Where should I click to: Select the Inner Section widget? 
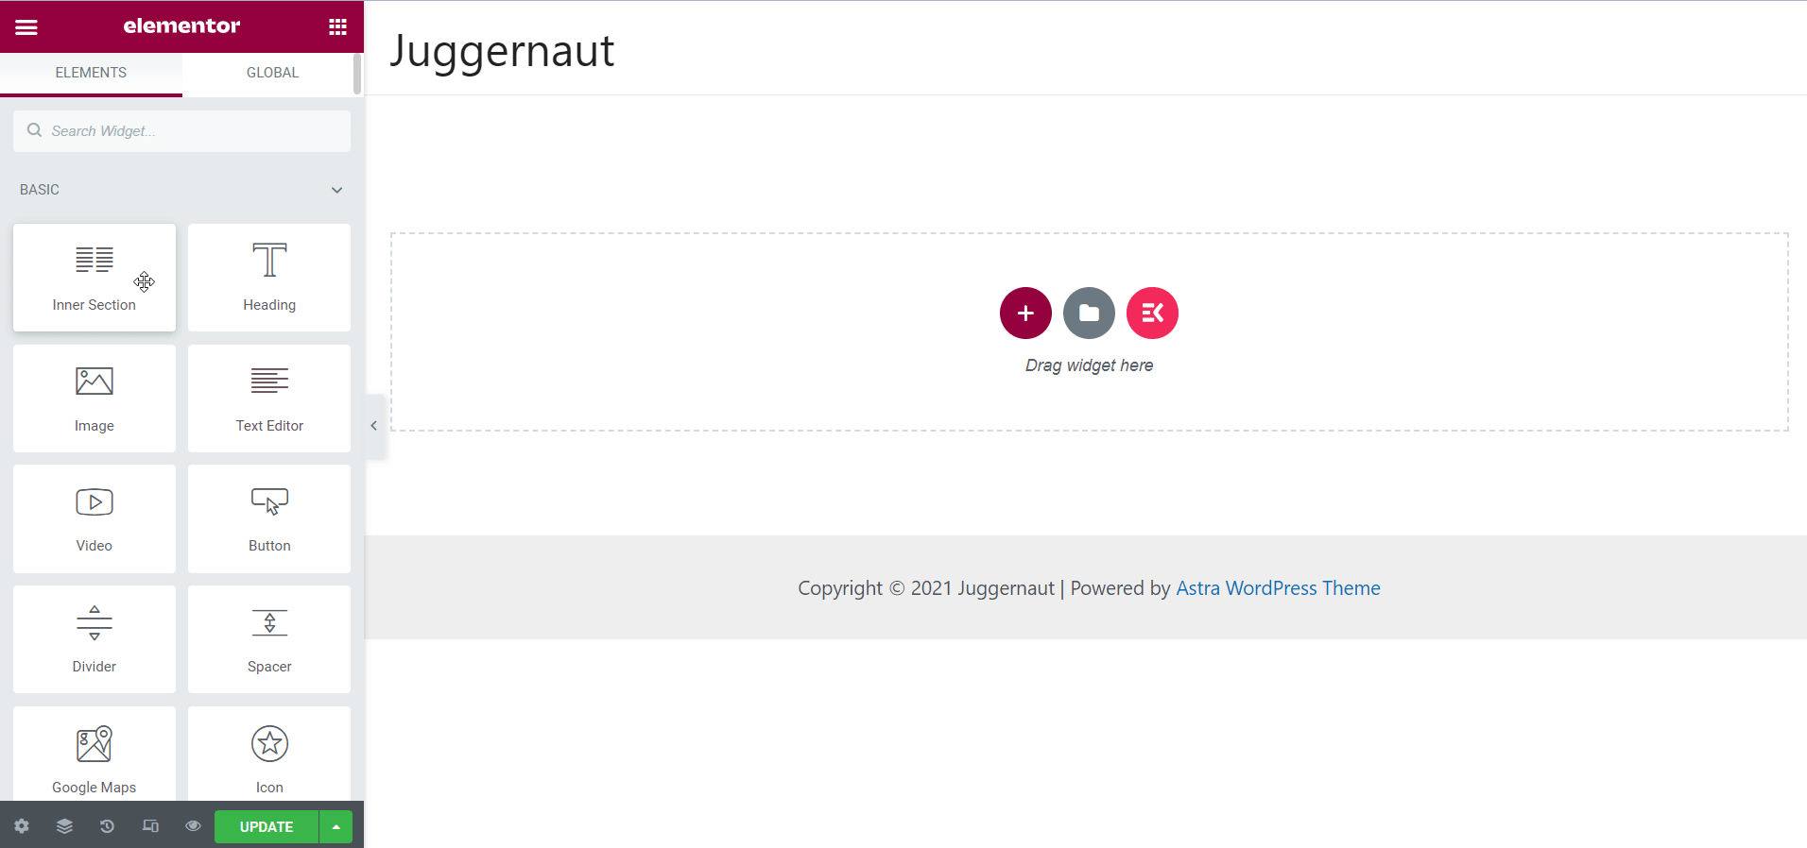click(95, 278)
